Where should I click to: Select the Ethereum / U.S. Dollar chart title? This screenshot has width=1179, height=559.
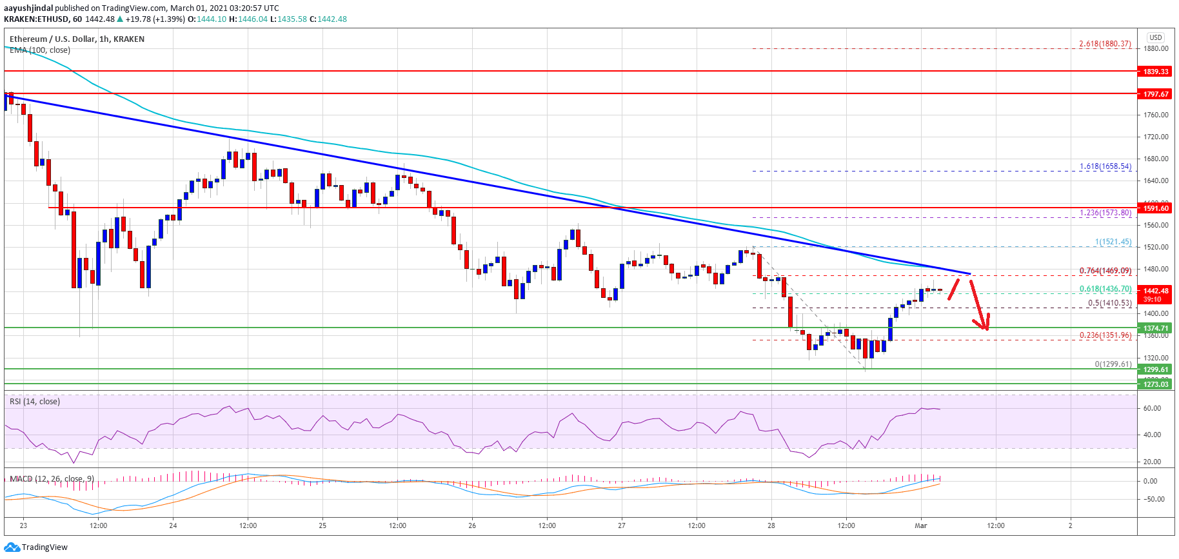tap(77, 39)
